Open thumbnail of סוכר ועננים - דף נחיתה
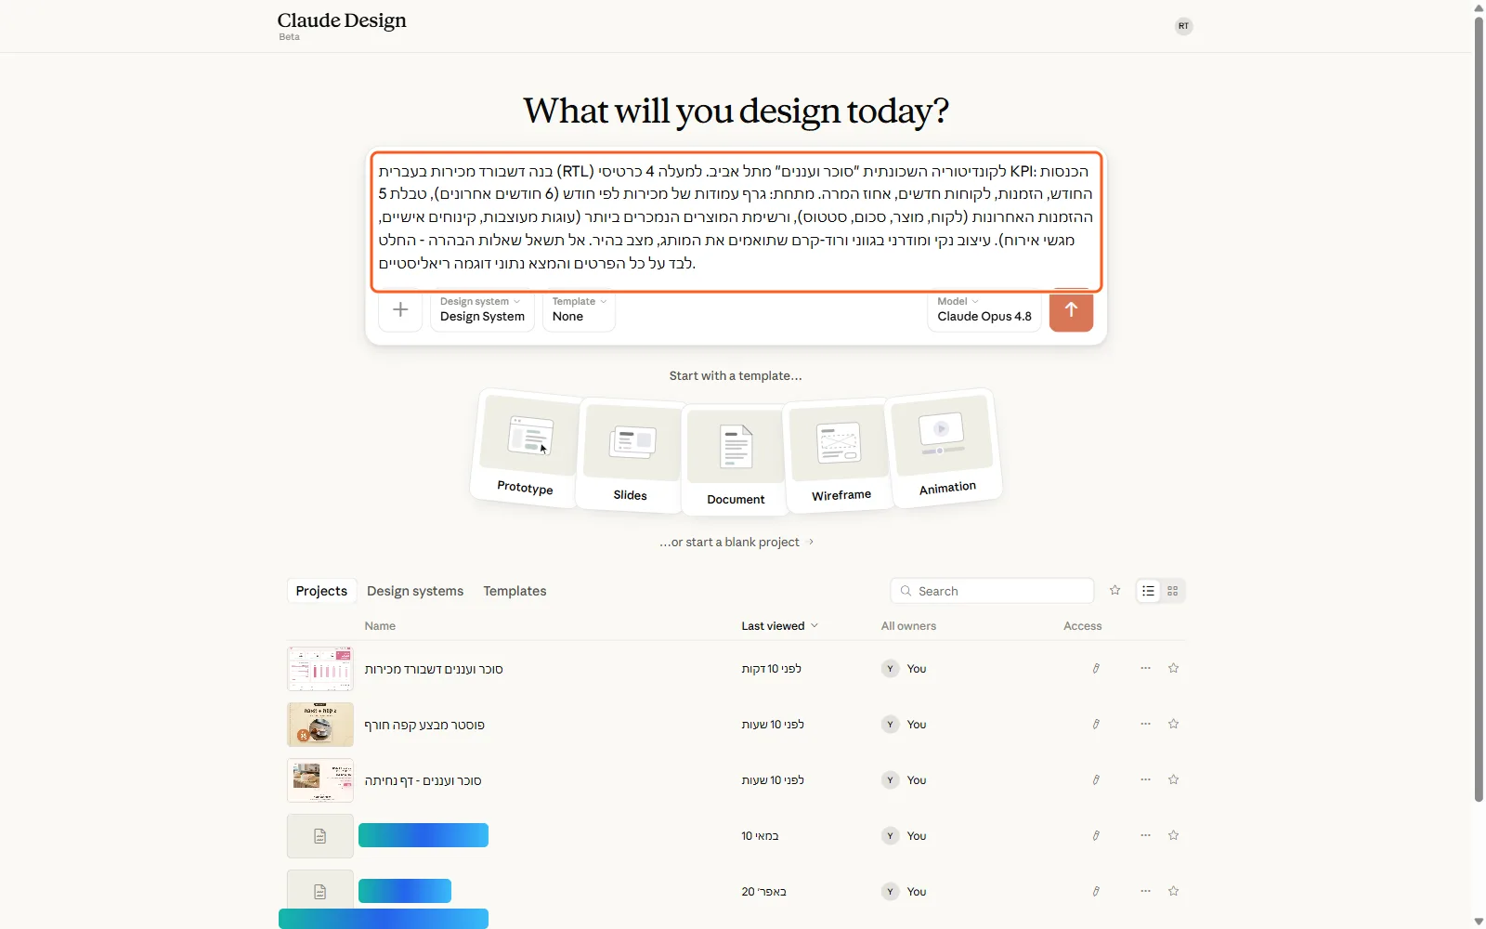Screen dimensions: 1486x929 (320, 780)
